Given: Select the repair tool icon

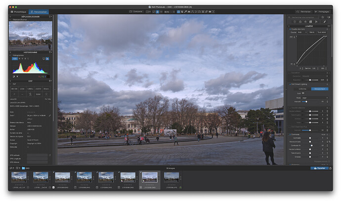Looking at the screenshot, I should click(x=206, y=12).
